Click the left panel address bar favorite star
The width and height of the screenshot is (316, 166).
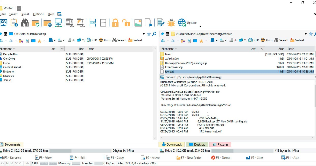[149, 34]
